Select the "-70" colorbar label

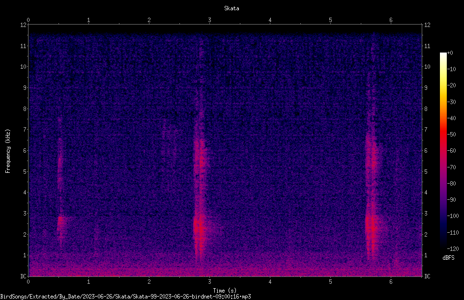452,167
